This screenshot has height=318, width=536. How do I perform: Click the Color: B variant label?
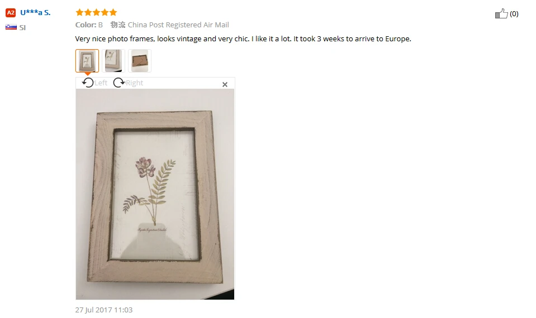pyautogui.click(x=89, y=25)
